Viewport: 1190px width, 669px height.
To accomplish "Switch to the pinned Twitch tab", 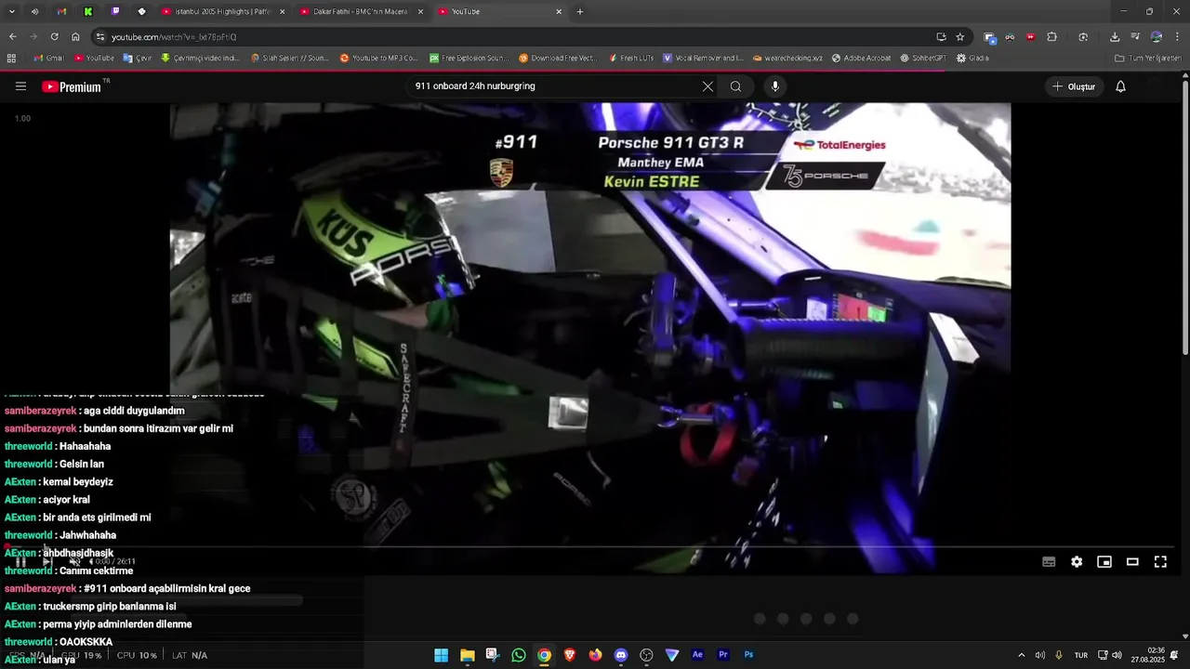I will (x=115, y=11).
